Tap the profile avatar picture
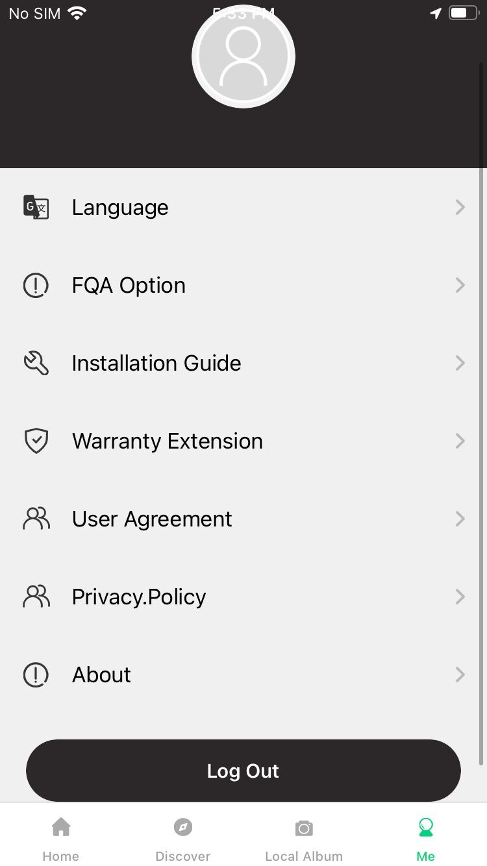Screen dimensions: 487x866 pos(243,56)
